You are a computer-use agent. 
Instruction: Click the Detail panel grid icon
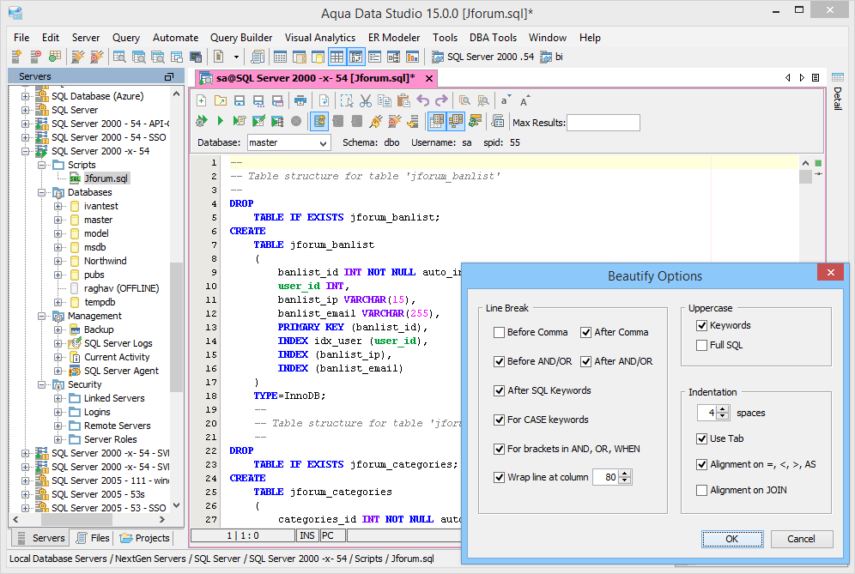point(838,77)
